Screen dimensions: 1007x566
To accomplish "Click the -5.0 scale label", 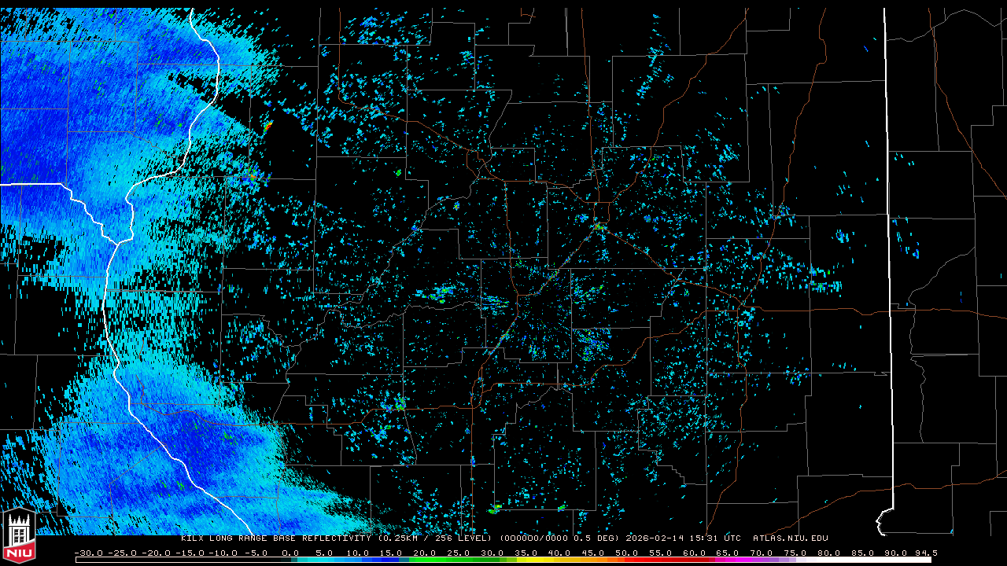I will (x=257, y=553).
